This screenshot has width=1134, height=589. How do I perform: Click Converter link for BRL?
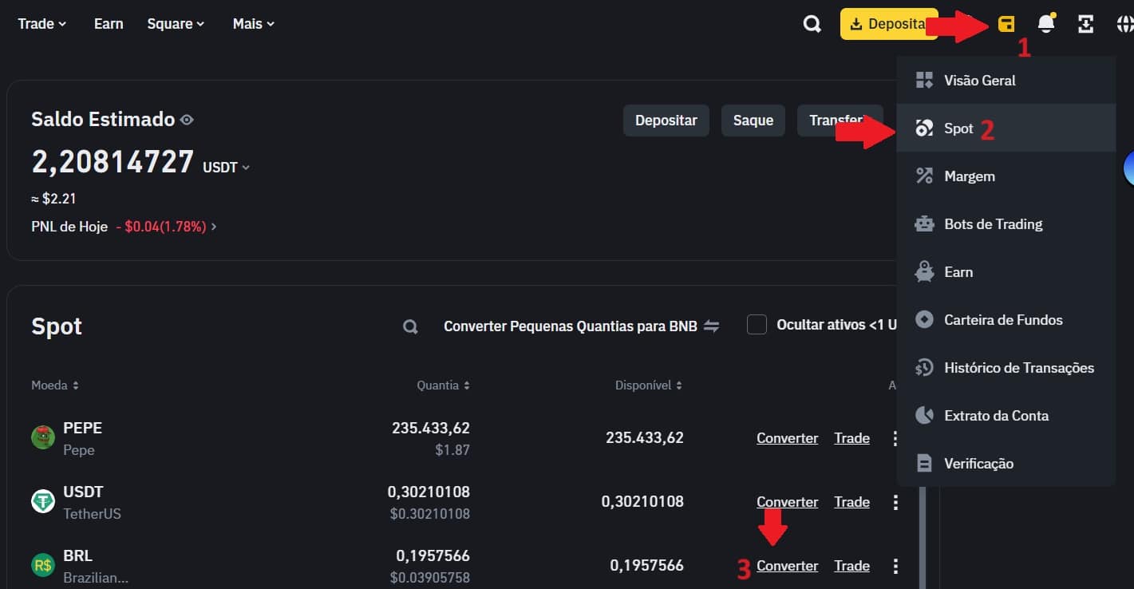tap(788, 566)
